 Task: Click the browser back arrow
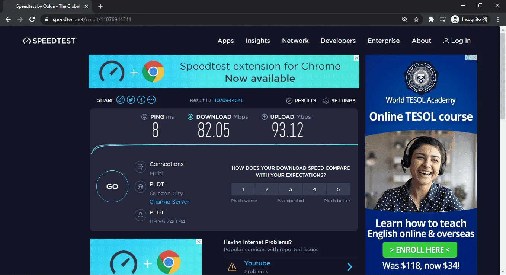pyautogui.click(x=8, y=19)
